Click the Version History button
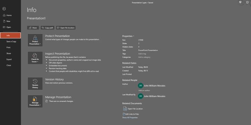 pos(35,84)
